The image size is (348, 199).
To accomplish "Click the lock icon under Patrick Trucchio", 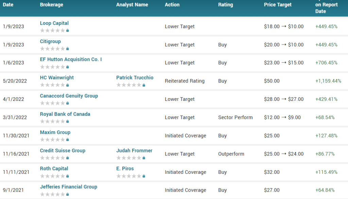I will (144, 85).
